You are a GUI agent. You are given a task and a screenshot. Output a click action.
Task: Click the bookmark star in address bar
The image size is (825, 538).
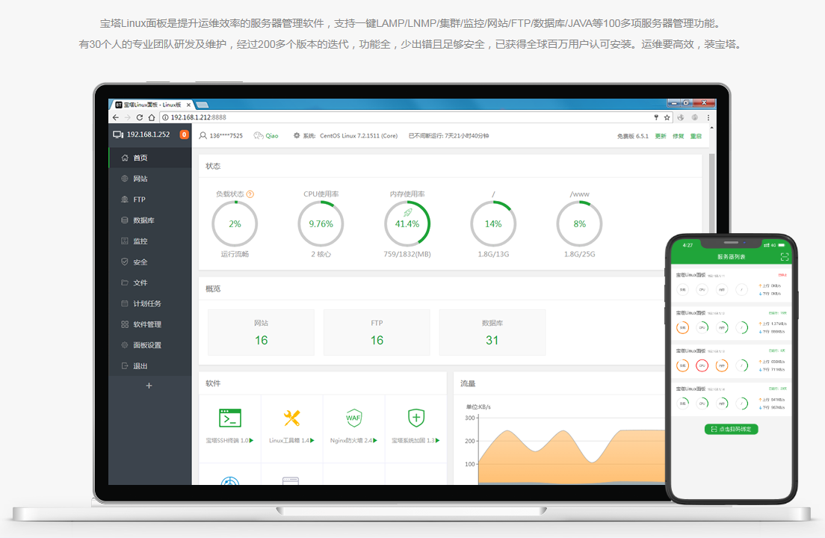coord(667,117)
